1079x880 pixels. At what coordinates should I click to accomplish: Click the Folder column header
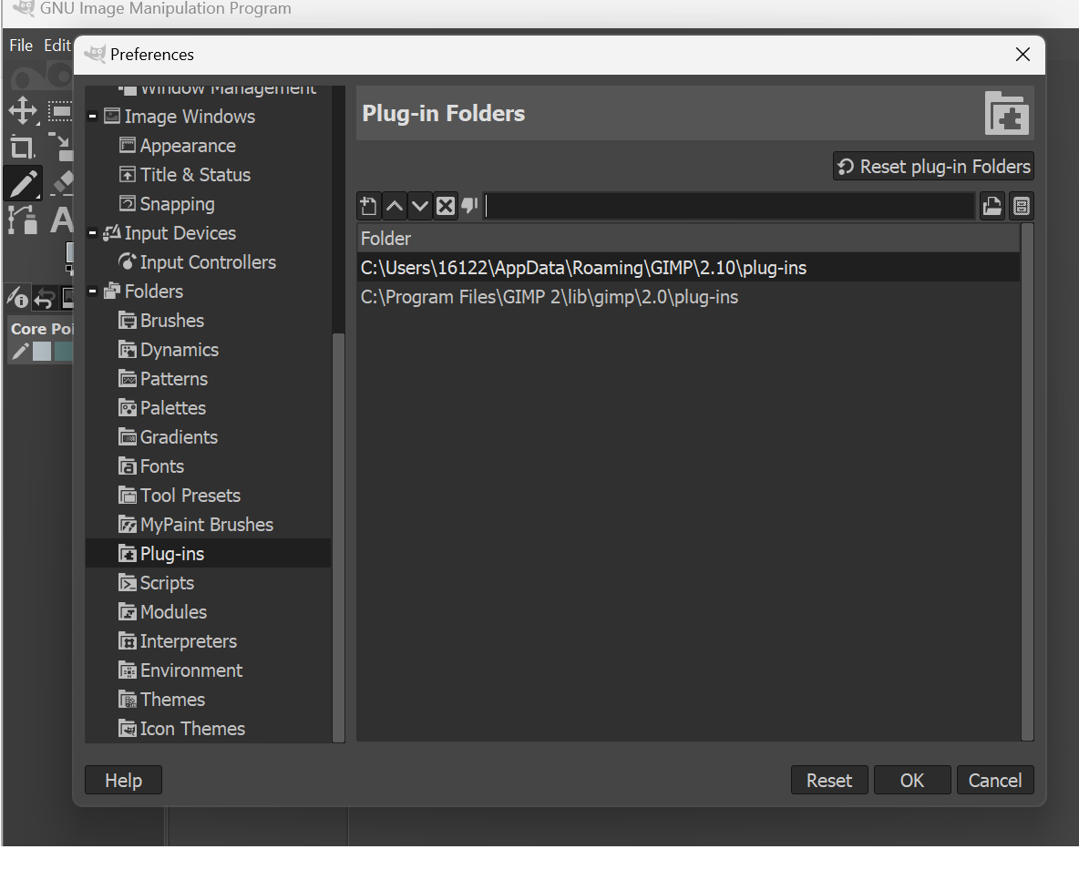(x=688, y=238)
